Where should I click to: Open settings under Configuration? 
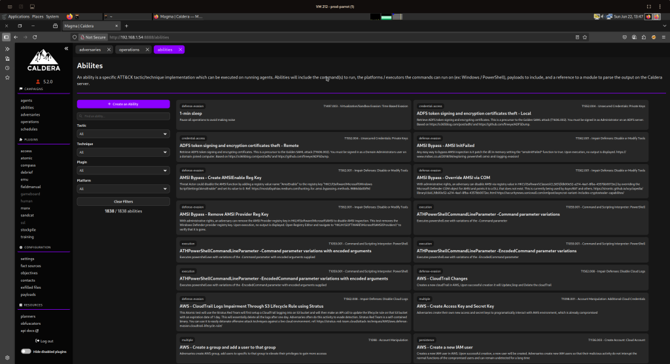(x=27, y=259)
